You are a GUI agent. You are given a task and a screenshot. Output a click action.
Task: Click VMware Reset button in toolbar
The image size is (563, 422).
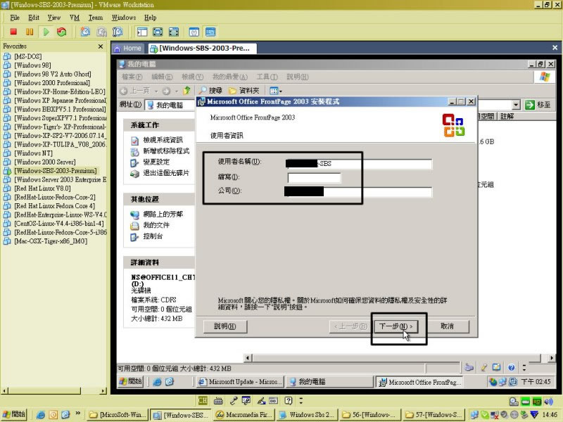click(x=62, y=32)
